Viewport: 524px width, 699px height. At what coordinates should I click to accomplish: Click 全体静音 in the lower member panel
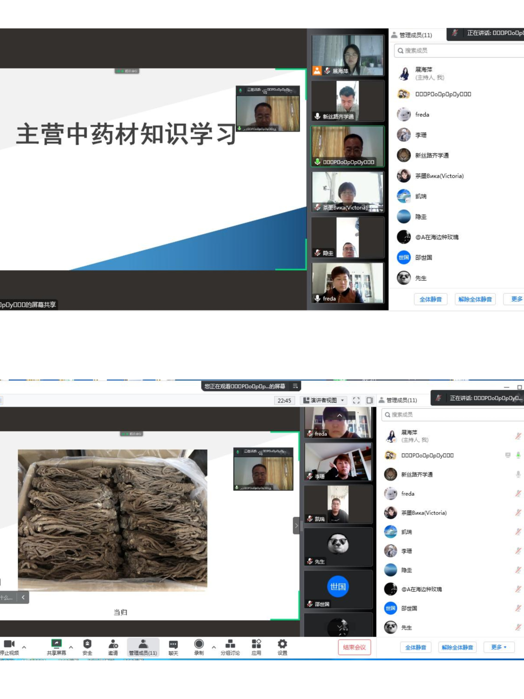[x=416, y=647]
